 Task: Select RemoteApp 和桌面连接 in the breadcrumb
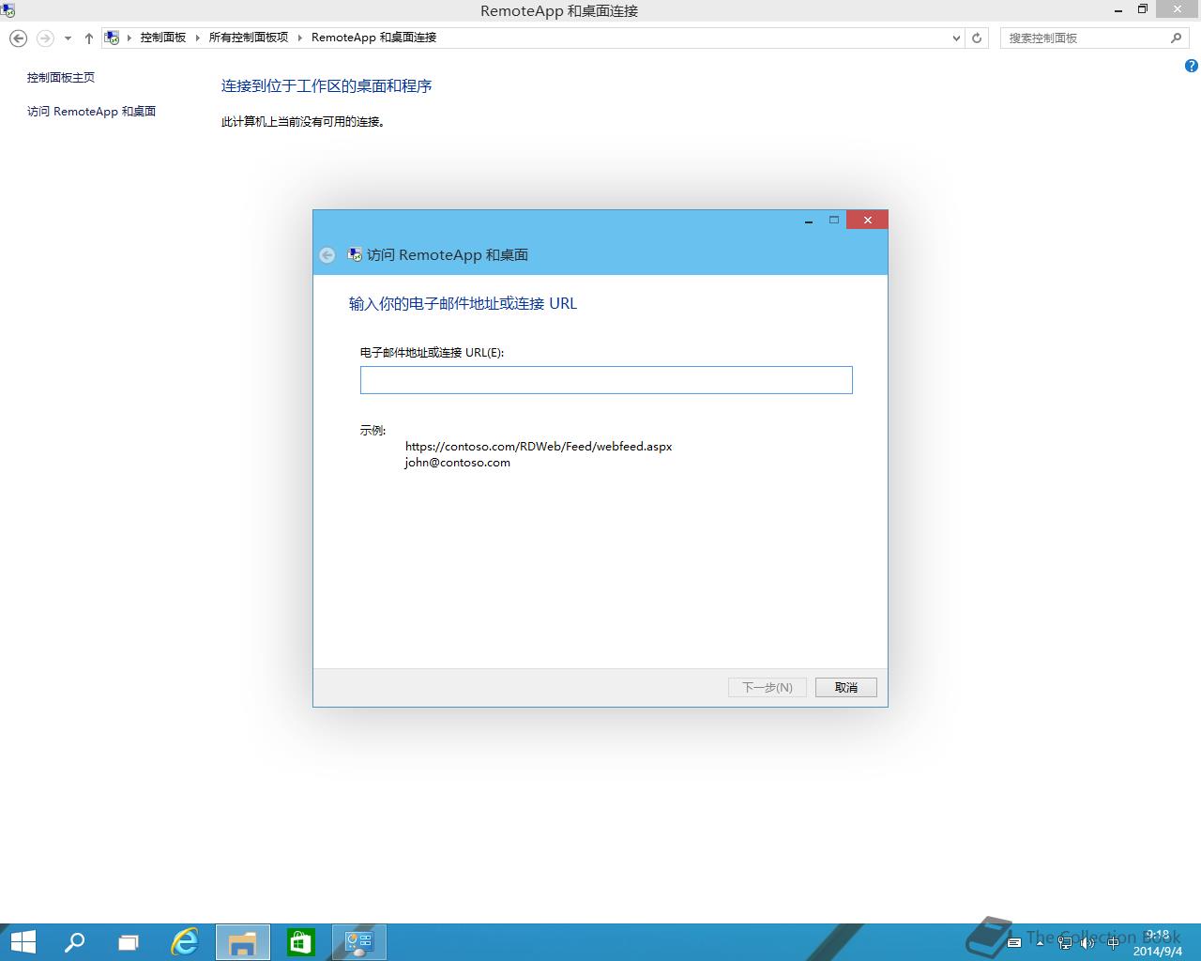[374, 38]
